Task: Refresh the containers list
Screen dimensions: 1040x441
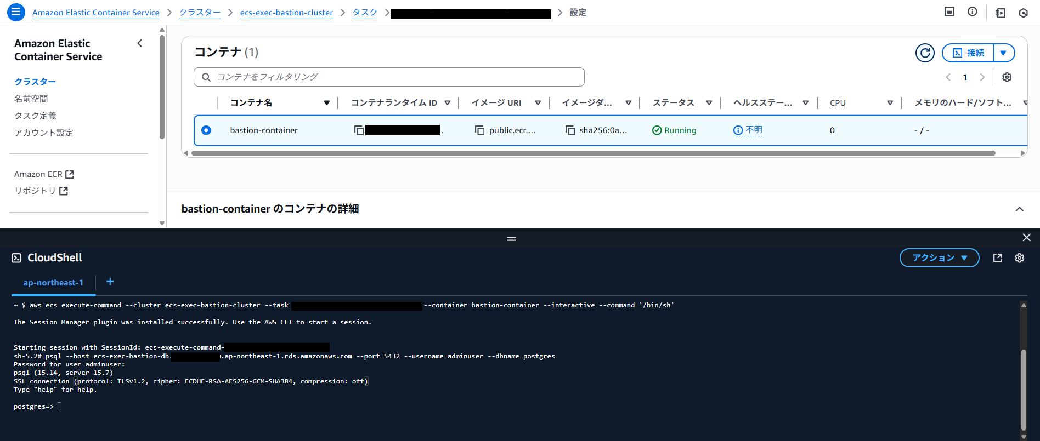Action: click(x=925, y=53)
